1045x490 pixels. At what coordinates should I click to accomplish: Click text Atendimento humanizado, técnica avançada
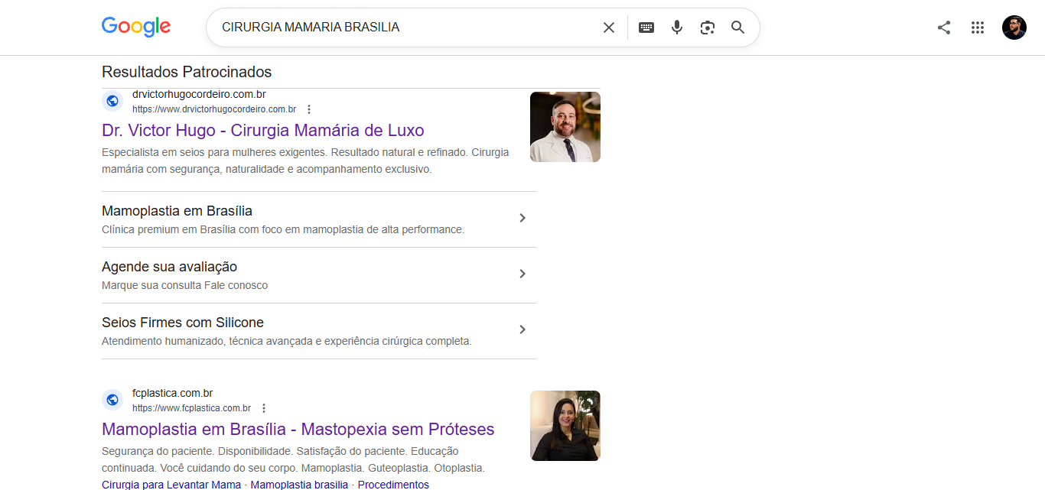point(287,341)
